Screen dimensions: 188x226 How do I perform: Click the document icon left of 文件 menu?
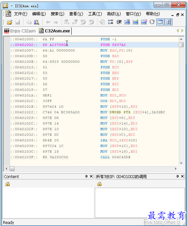[8, 14]
